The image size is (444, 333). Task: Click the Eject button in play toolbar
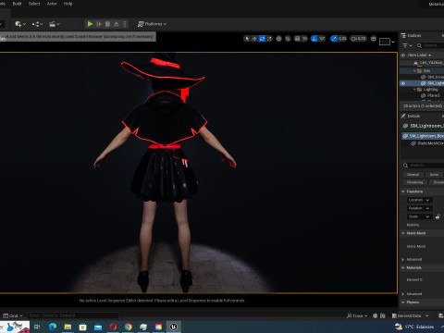point(117,24)
